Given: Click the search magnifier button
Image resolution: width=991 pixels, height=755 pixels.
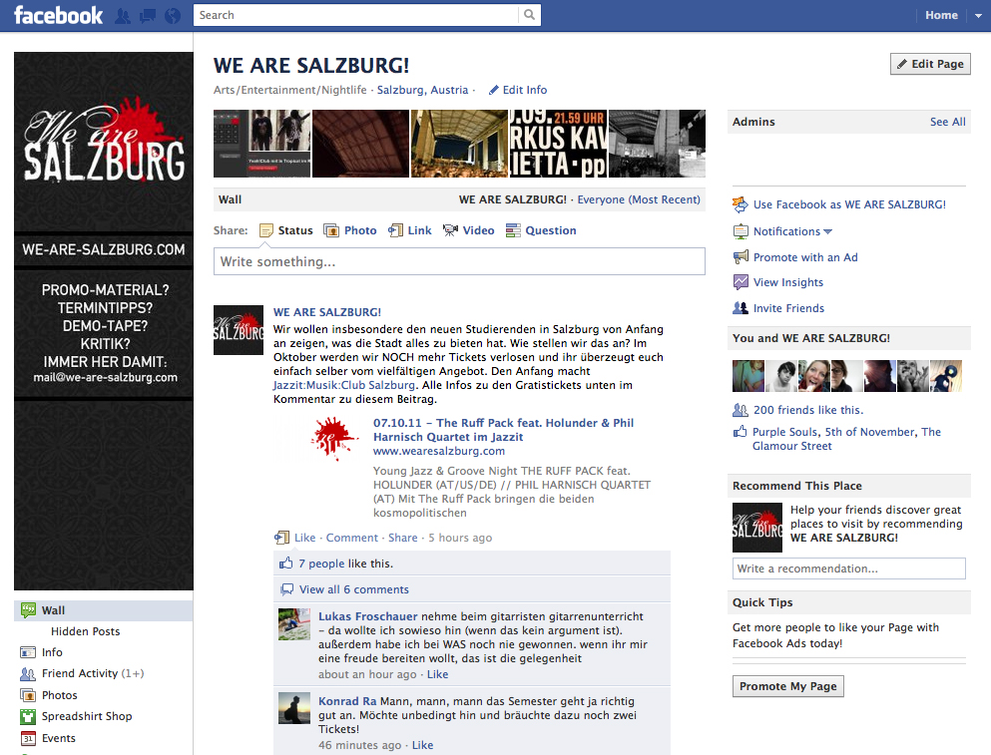Looking at the screenshot, I should click(529, 15).
